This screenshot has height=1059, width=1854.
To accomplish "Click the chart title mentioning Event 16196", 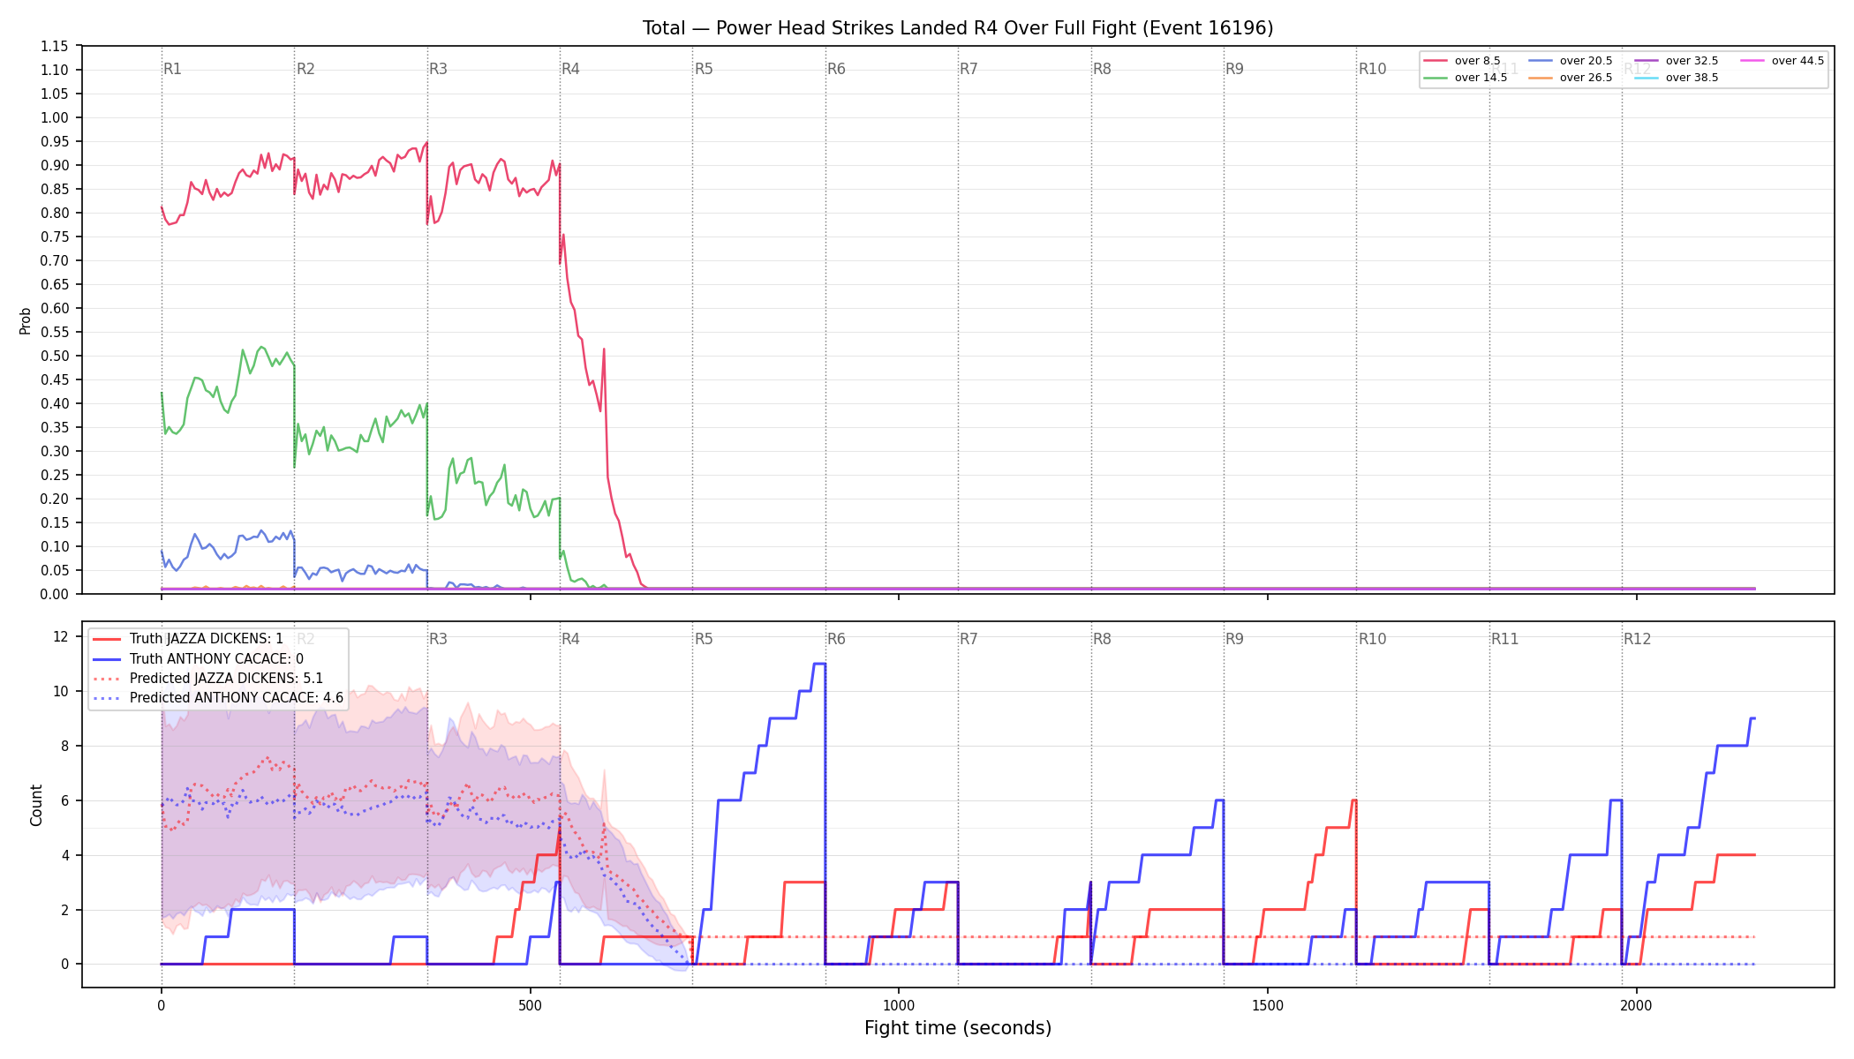I will click(x=958, y=28).
